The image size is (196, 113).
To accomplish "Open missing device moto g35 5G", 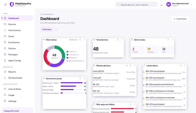I will coord(114,72).
